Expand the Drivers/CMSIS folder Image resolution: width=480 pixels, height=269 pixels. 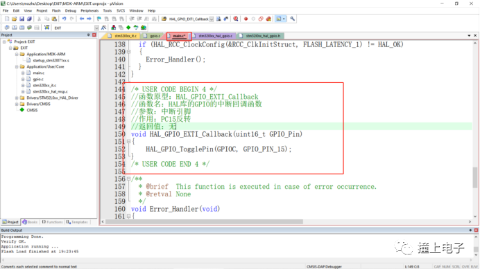[17, 104]
